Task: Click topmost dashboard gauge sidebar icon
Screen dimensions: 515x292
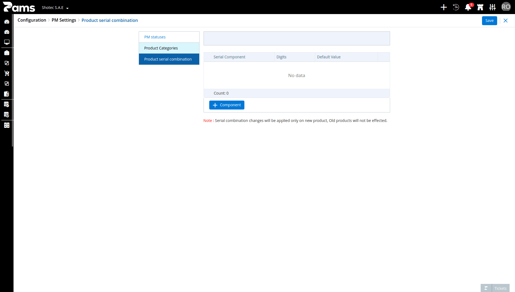Action: pos(7,22)
